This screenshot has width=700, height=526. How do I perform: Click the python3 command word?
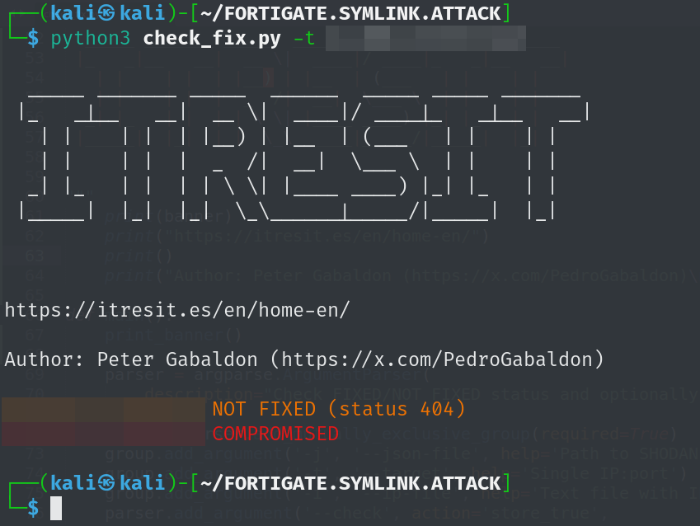(91, 39)
